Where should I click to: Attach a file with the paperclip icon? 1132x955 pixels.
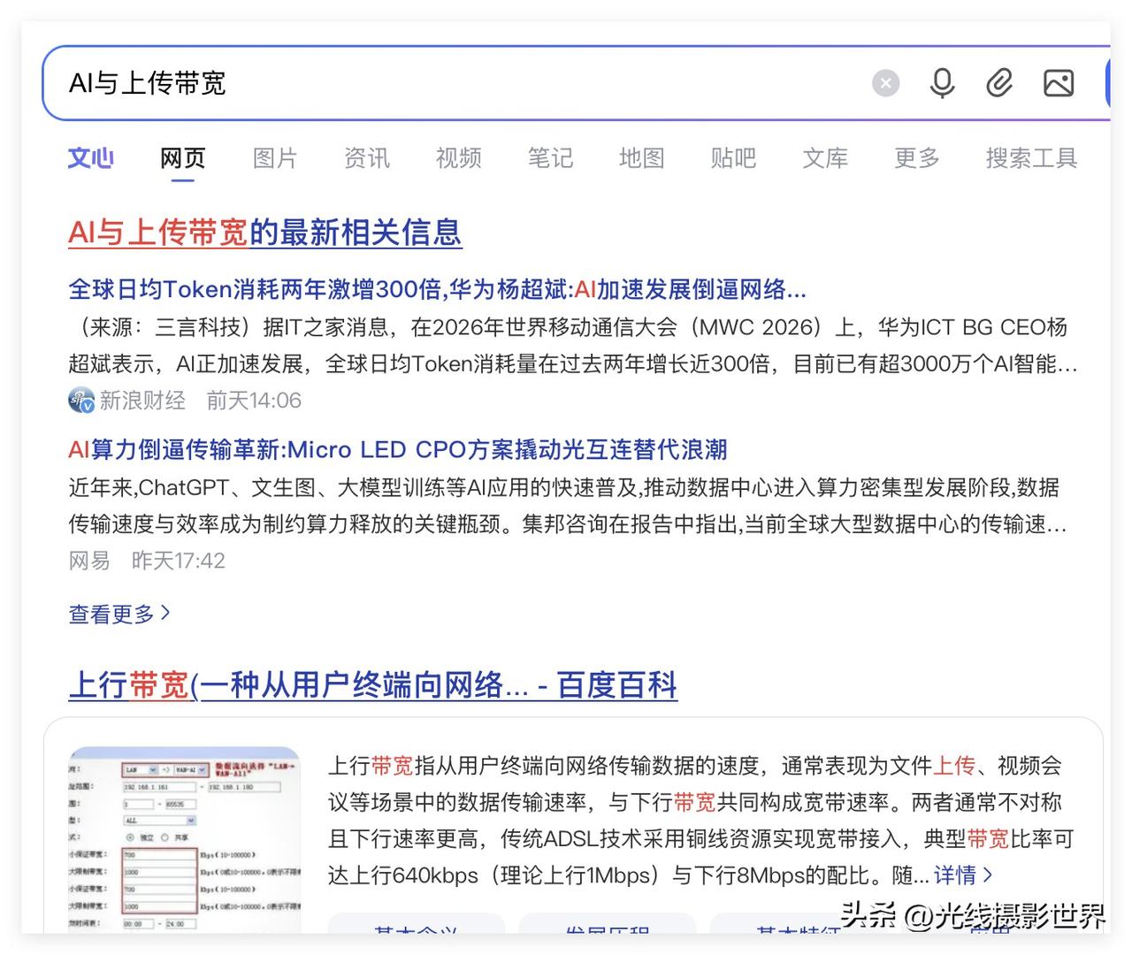pyautogui.click(x=999, y=83)
